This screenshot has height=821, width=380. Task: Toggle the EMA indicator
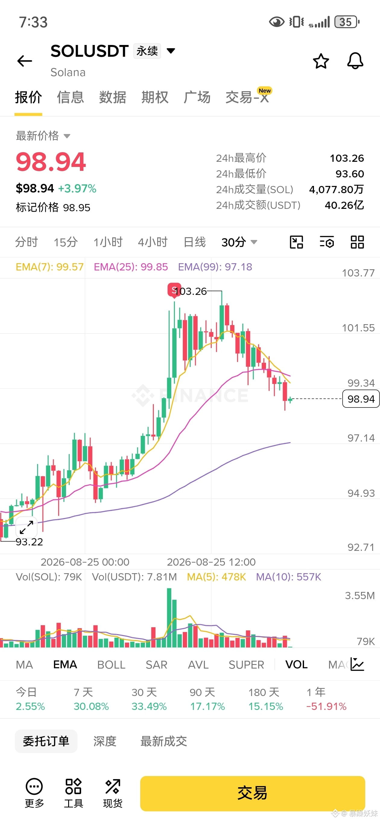(65, 665)
